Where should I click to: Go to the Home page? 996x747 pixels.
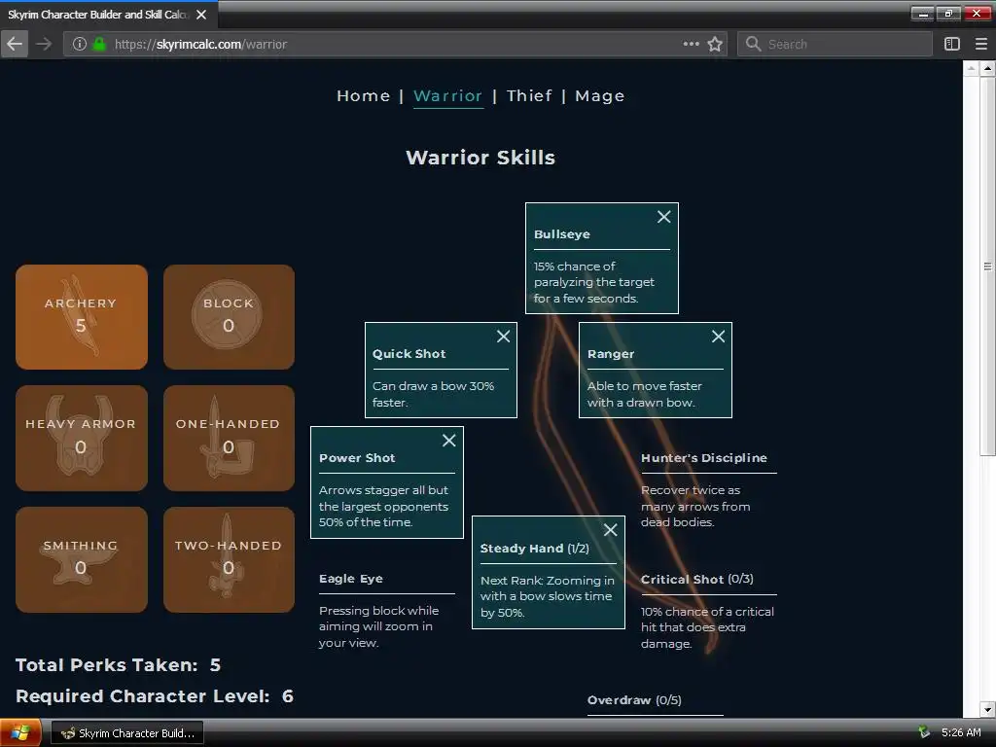click(x=364, y=96)
